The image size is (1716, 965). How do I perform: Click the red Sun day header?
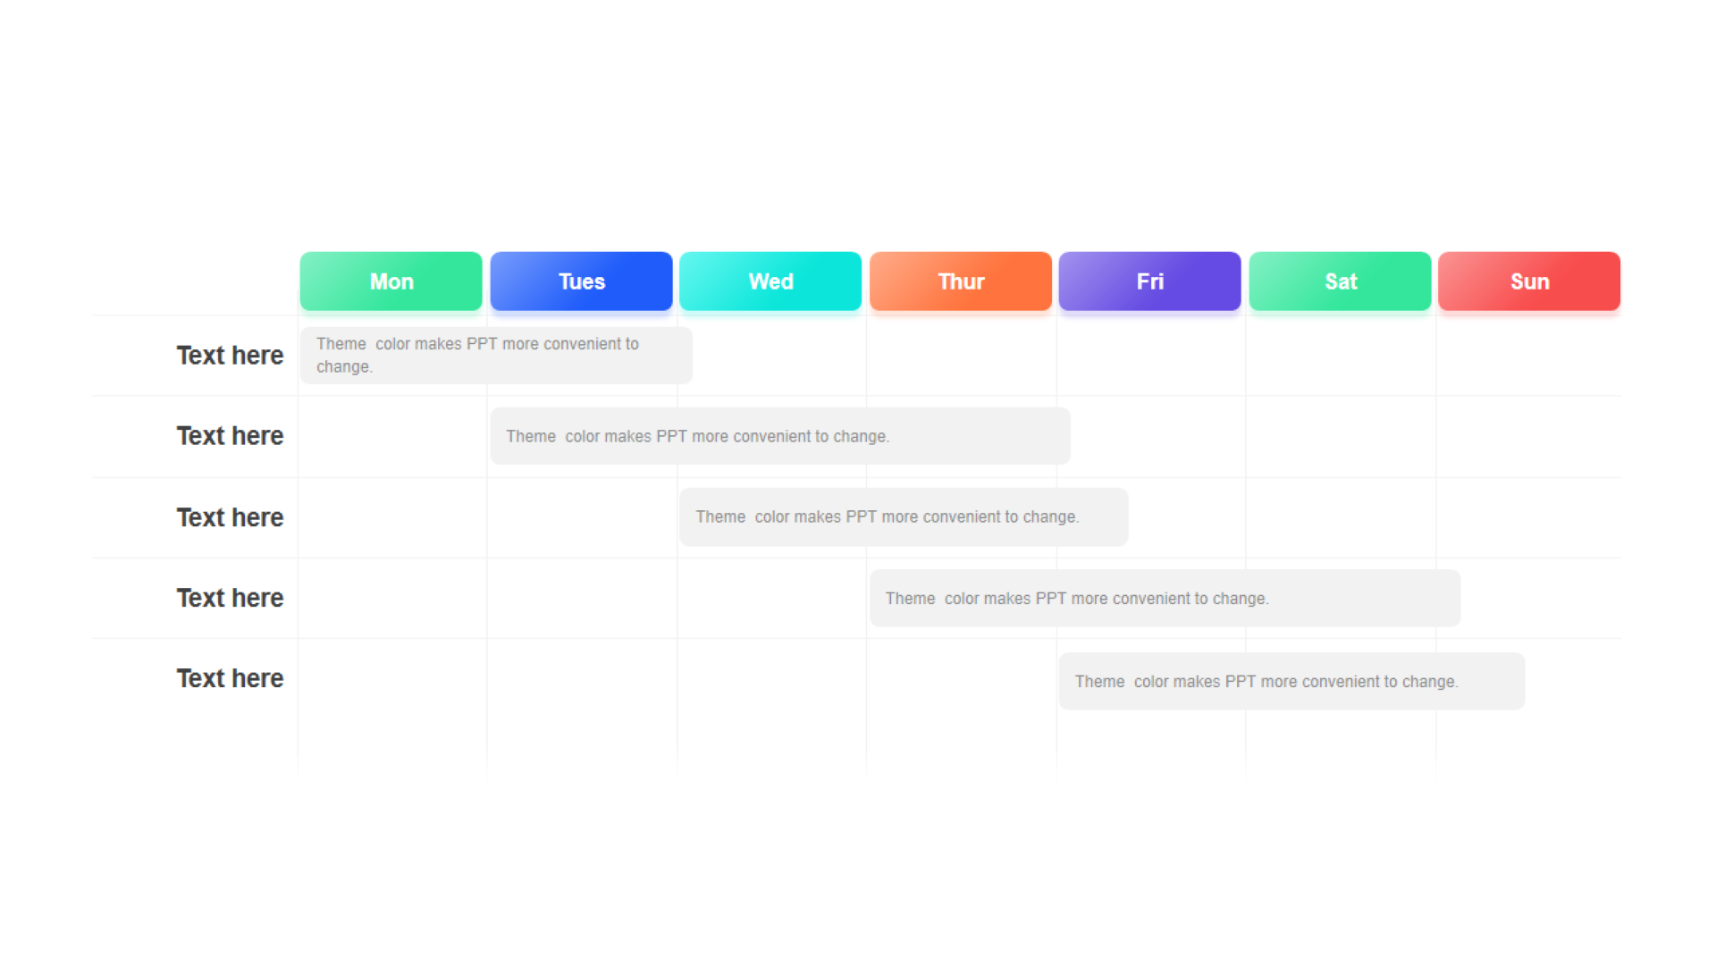click(x=1529, y=281)
